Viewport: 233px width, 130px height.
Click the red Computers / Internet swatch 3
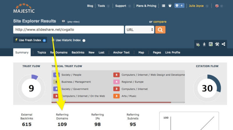(x=116, y=89)
